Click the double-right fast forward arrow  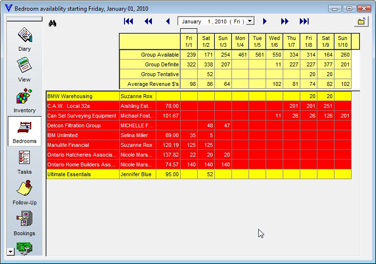[x=285, y=21]
